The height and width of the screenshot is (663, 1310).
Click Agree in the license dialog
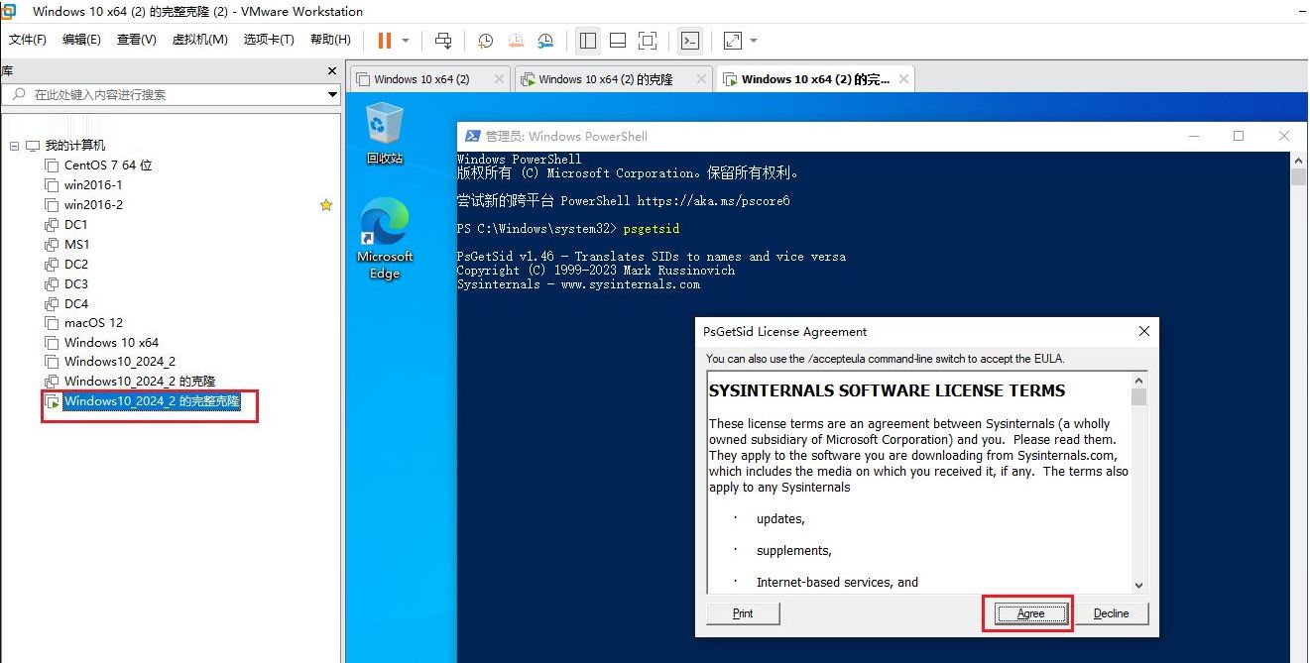coord(1029,613)
